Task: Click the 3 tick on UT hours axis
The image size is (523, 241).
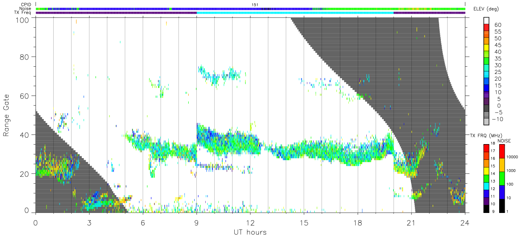Action: 89,223
